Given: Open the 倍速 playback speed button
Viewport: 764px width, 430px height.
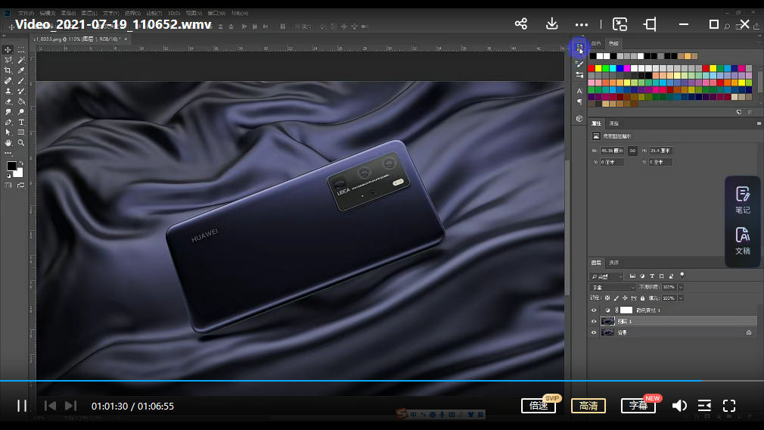Looking at the screenshot, I should point(539,406).
